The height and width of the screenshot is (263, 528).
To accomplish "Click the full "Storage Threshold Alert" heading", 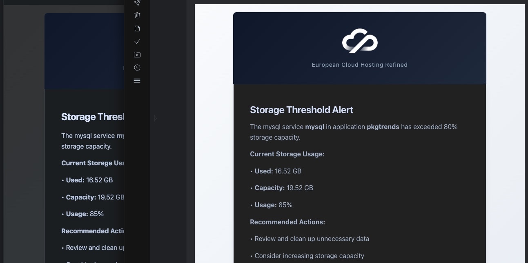I will click(x=301, y=110).
